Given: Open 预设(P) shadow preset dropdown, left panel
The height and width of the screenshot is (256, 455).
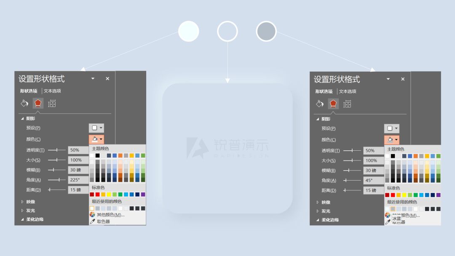Looking at the screenshot, I should (x=96, y=128).
